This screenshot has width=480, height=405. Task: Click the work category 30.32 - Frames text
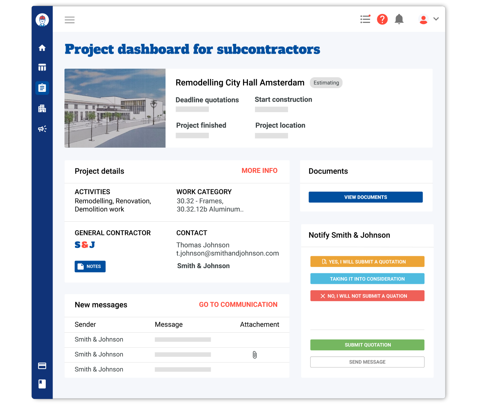[x=200, y=201]
